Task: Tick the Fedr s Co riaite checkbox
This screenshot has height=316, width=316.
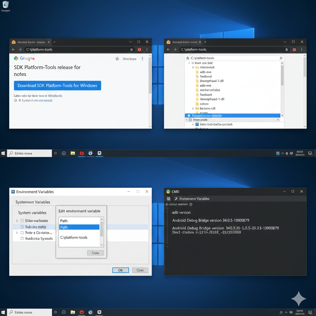Action: click(22, 233)
